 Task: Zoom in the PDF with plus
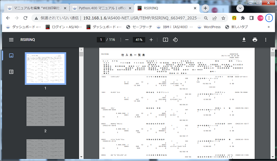pos(151,40)
